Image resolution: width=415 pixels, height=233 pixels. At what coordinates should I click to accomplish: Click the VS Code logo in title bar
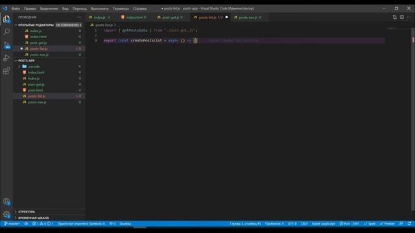coord(5,8)
